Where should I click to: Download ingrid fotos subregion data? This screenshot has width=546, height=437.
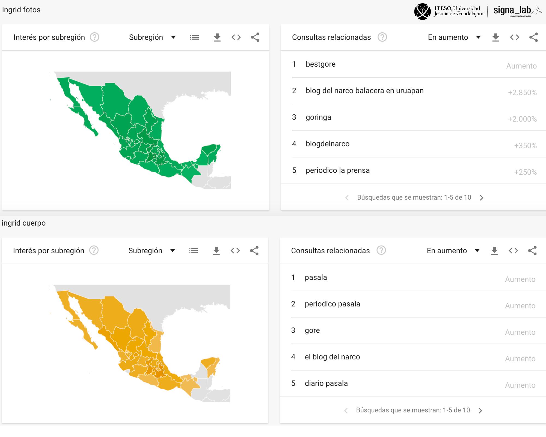click(217, 37)
